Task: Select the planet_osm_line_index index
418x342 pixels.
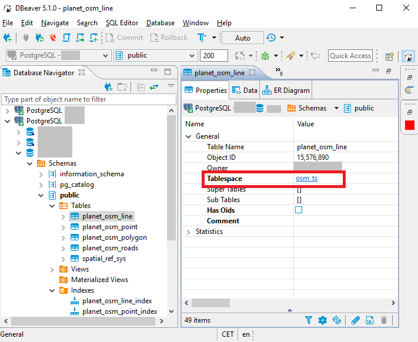Action: pyautogui.click(x=117, y=301)
